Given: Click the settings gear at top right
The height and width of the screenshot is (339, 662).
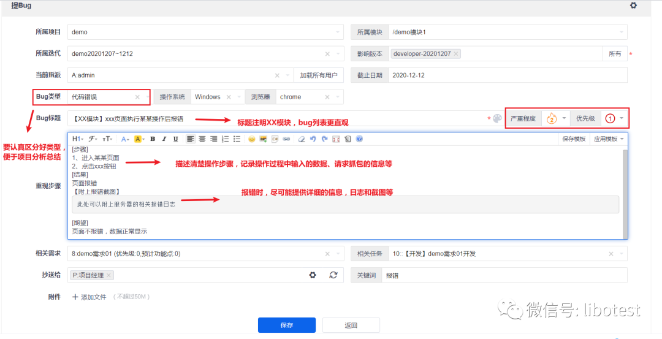Looking at the screenshot, I should 633,6.
